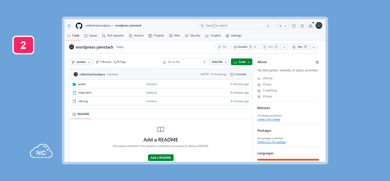Click Cambios commit message in assets row
390x181 pixels.
(151, 84)
